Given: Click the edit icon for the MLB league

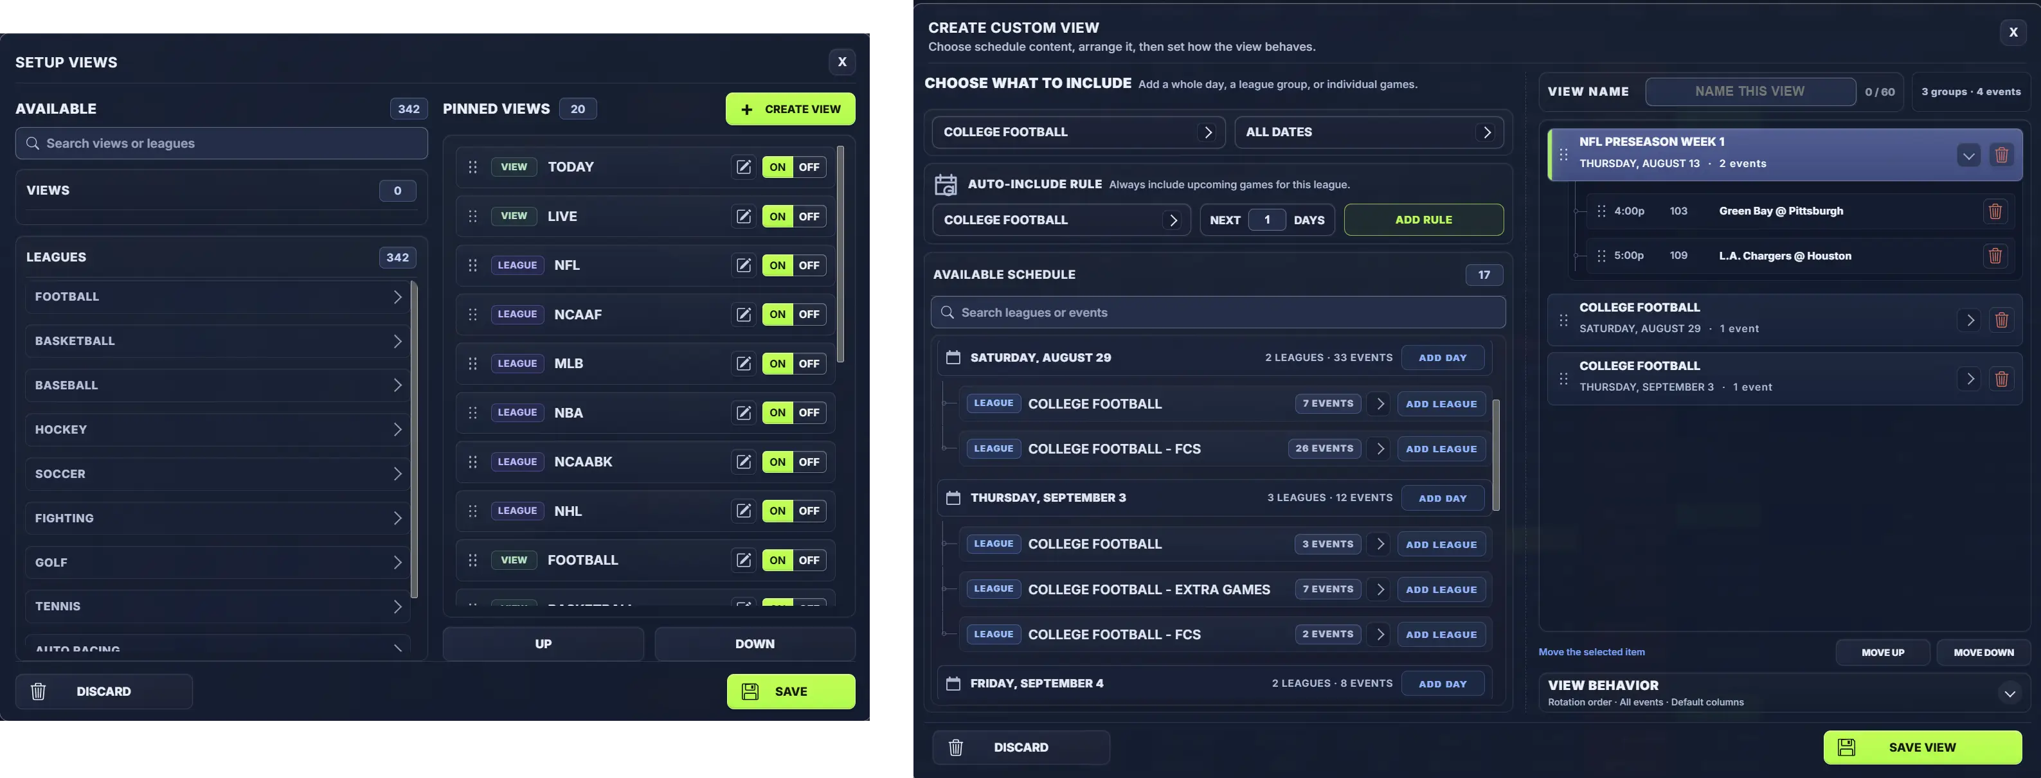Looking at the screenshot, I should tap(743, 363).
